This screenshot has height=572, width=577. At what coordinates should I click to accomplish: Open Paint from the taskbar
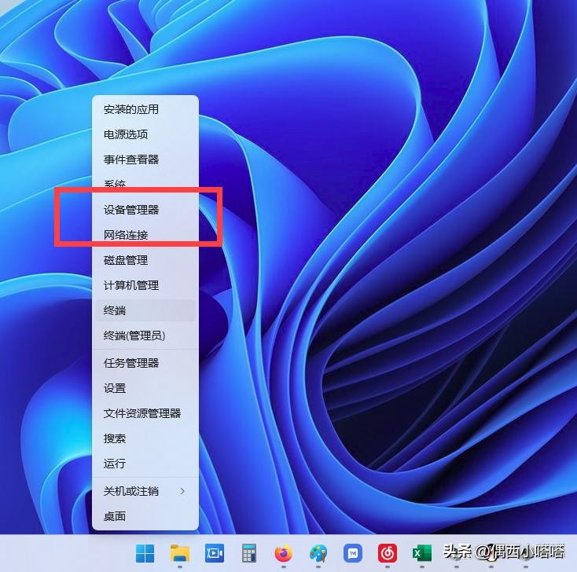pyautogui.click(x=318, y=553)
